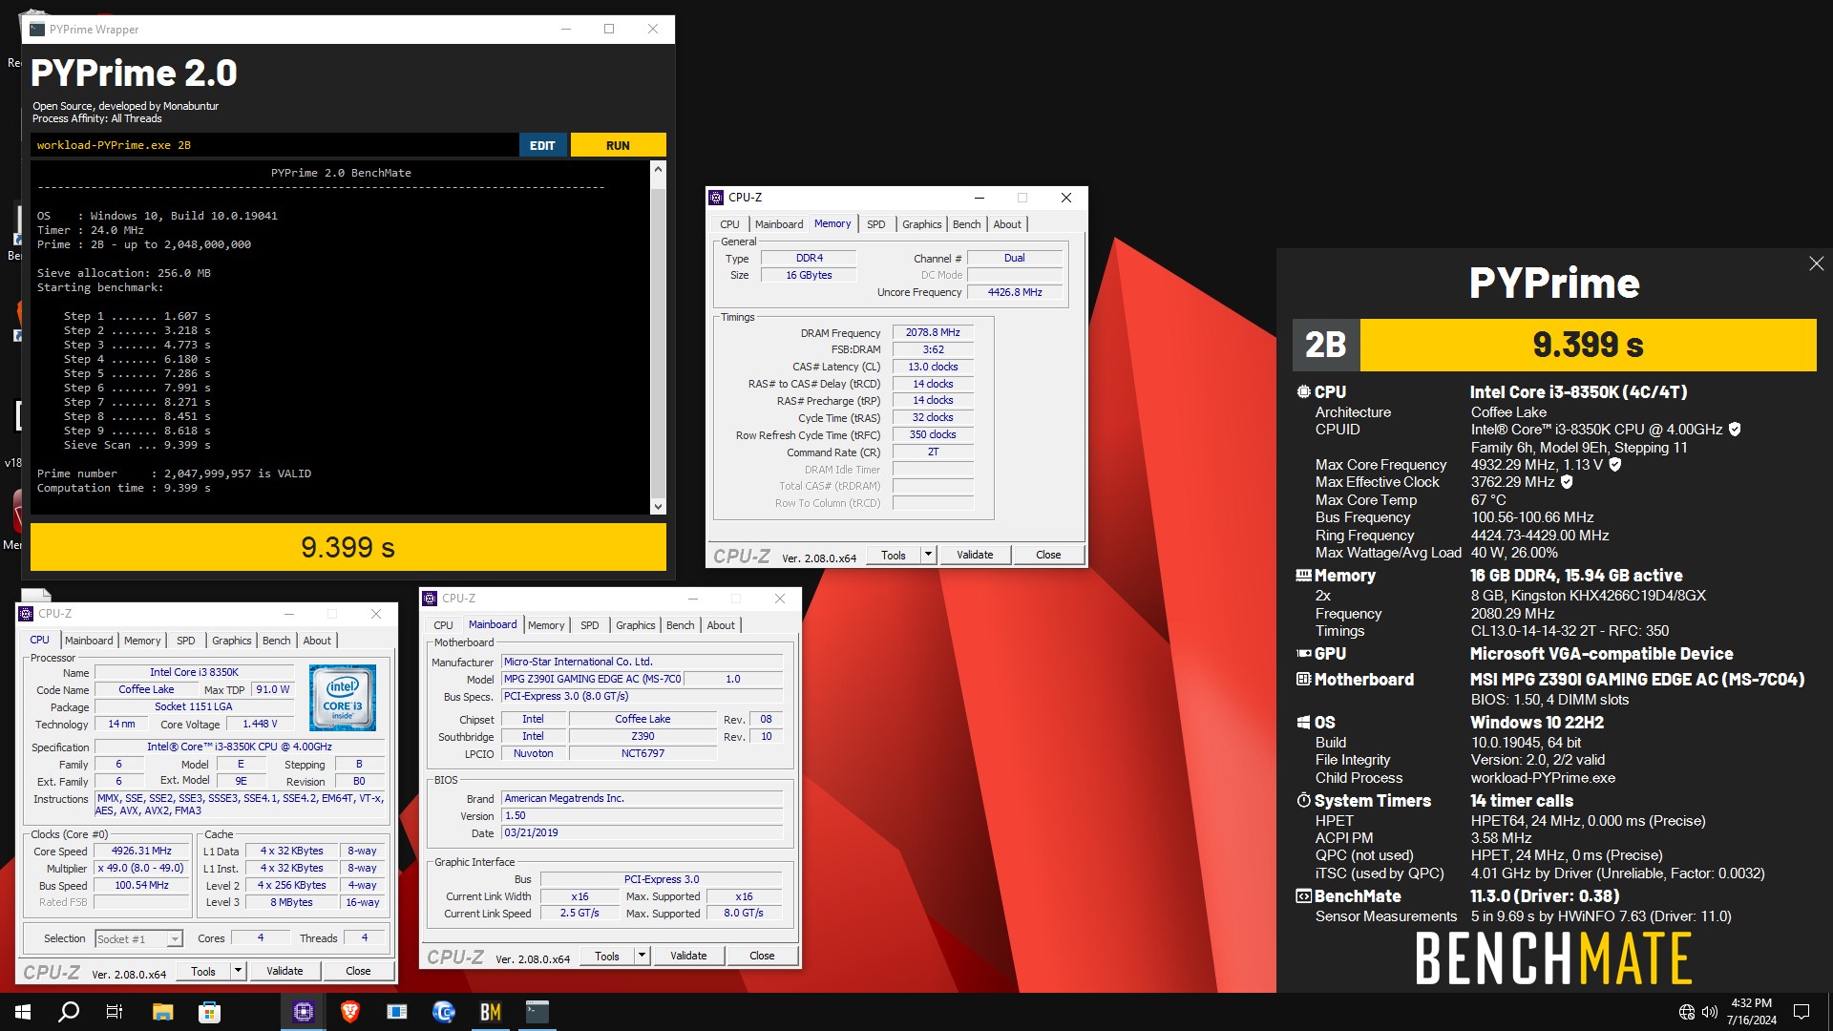The height and width of the screenshot is (1031, 1833).
Task: Click the Memory section icon in BenchMate
Action: (1303, 576)
